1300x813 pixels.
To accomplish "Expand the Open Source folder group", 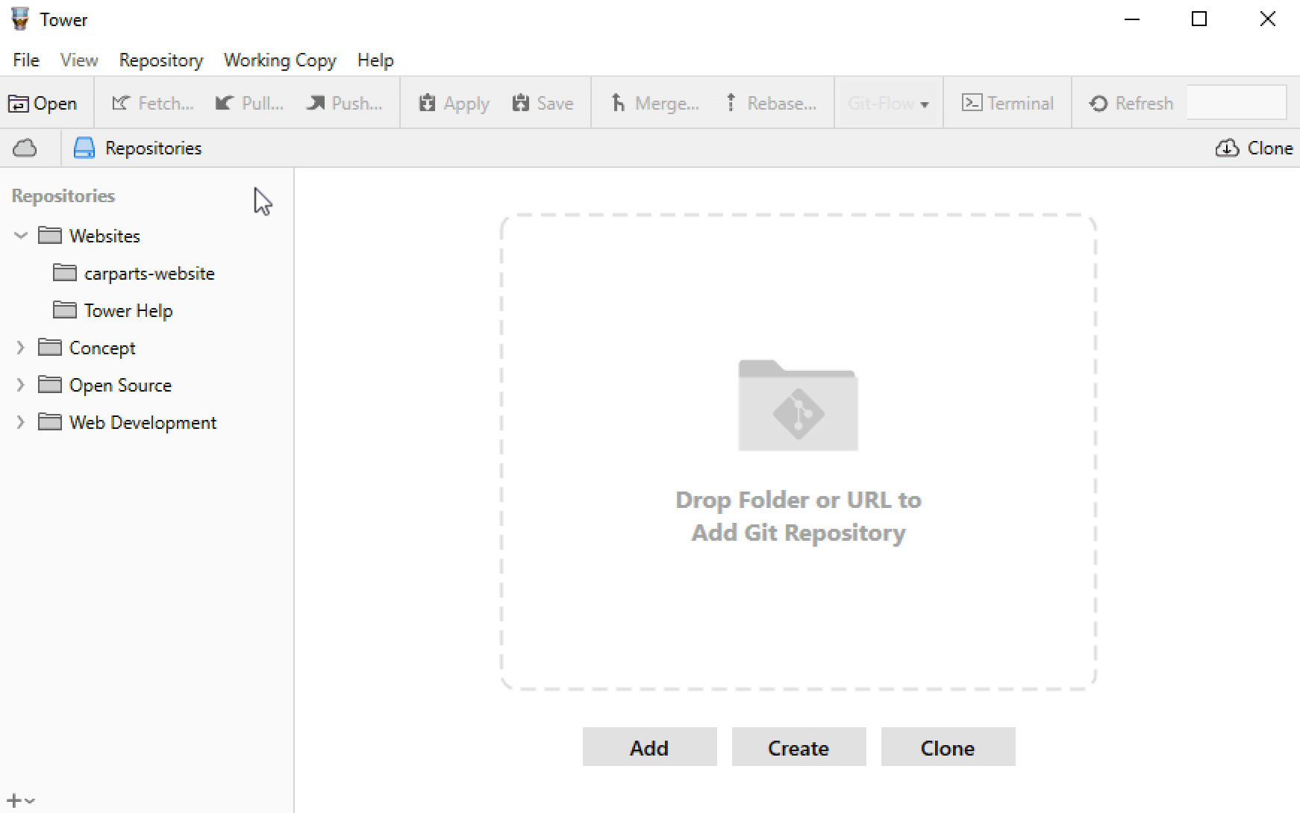I will [21, 386].
